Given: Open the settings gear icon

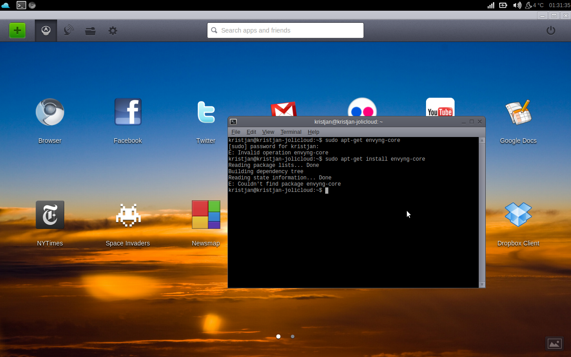Looking at the screenshot, I should [113, 31].
